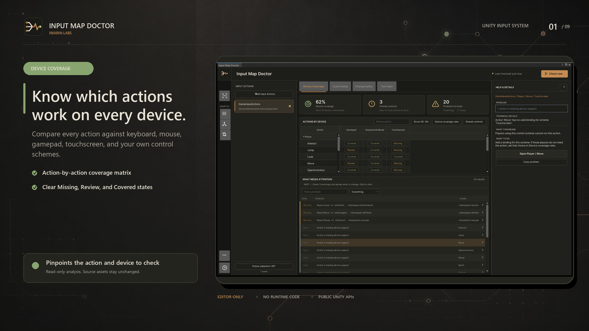Click the Input Map Doctor logo icon
Viewport: 589px width, 331px height.
click(224, 74)
